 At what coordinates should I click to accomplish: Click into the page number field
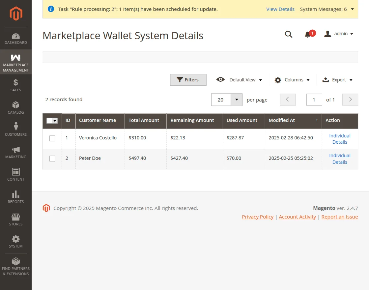tap(314, 100)
